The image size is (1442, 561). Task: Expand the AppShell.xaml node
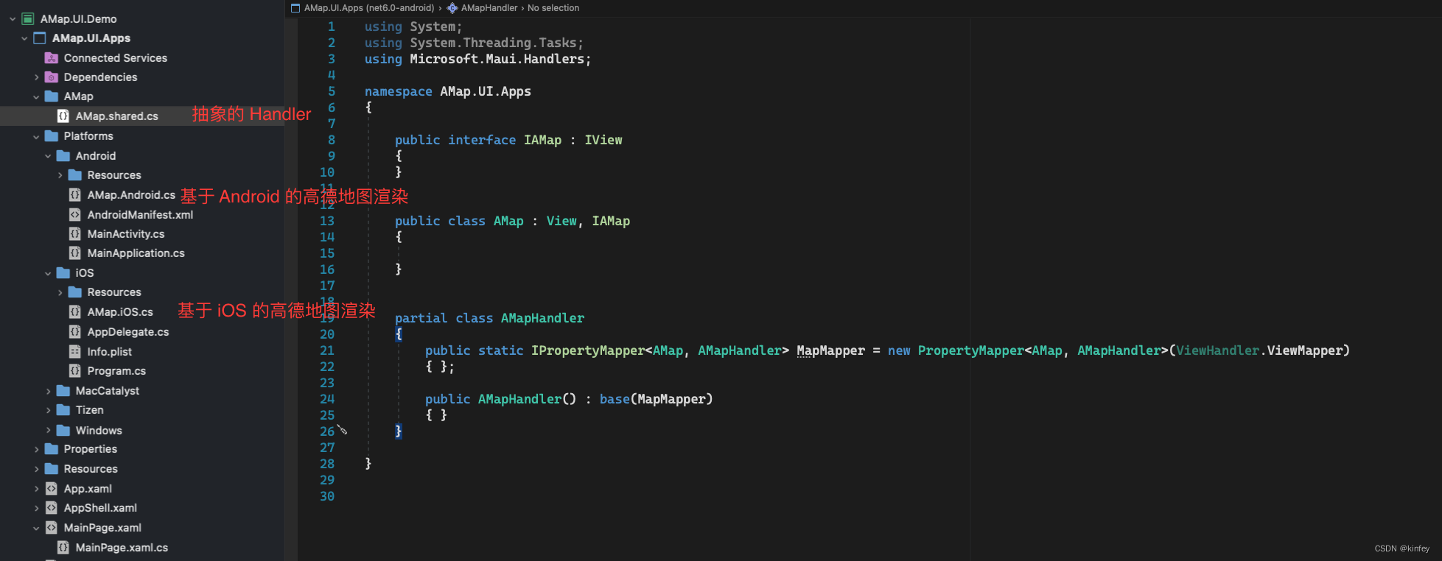[x=36, y=508]
